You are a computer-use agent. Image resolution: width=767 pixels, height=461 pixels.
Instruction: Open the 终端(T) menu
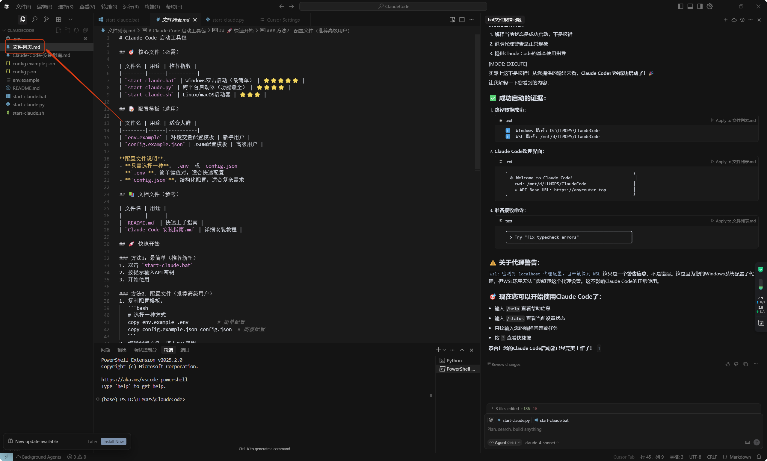pos(152,7)
